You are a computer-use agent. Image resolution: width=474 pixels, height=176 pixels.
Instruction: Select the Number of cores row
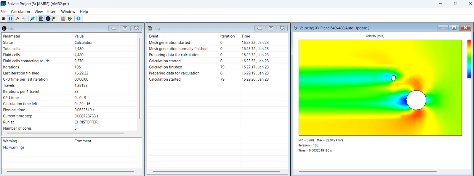click(69, 128)
